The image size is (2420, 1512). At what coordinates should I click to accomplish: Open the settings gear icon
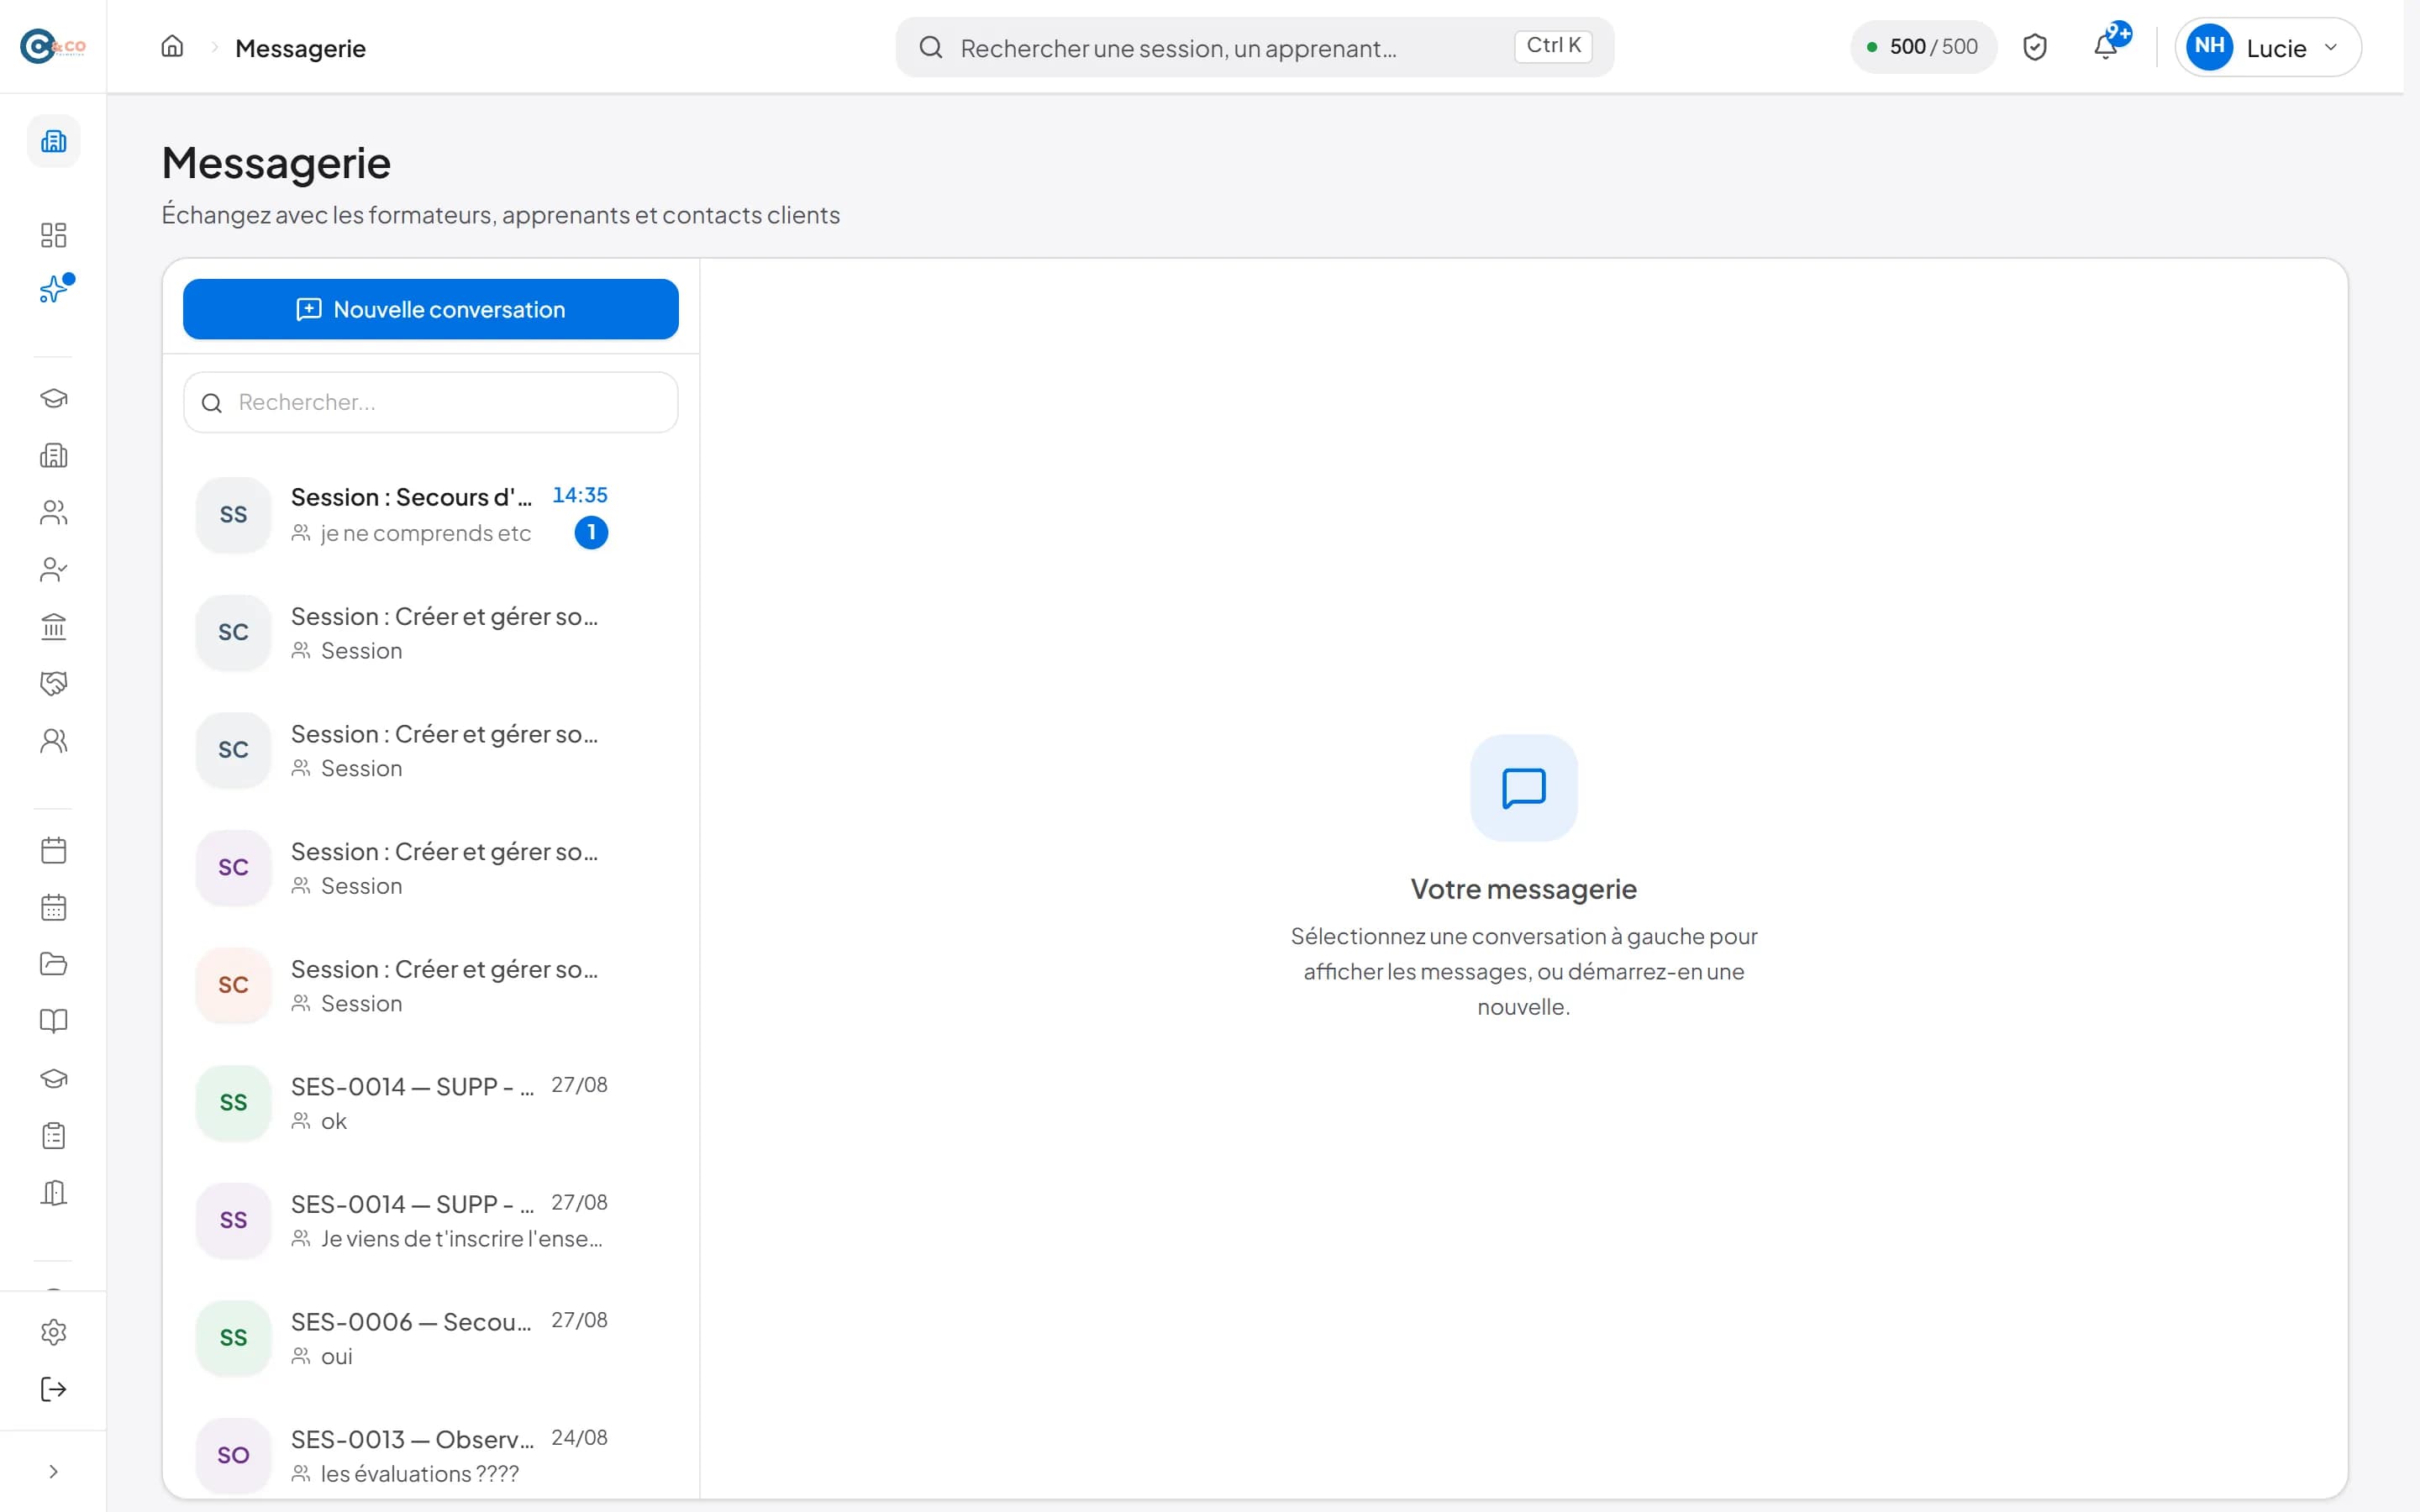(54, 1333)
